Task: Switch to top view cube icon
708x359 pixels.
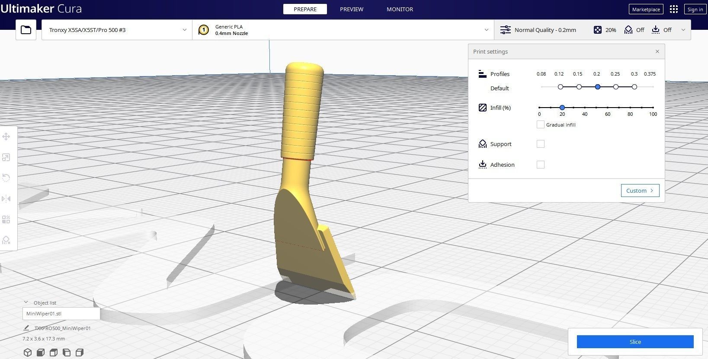Action: click(x=54, y=353)
